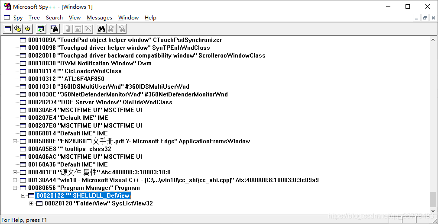The height and width of the screenshot is (224, 438).
Task: Click the window icon of FolderView row
Action: (x=40, y=204)
